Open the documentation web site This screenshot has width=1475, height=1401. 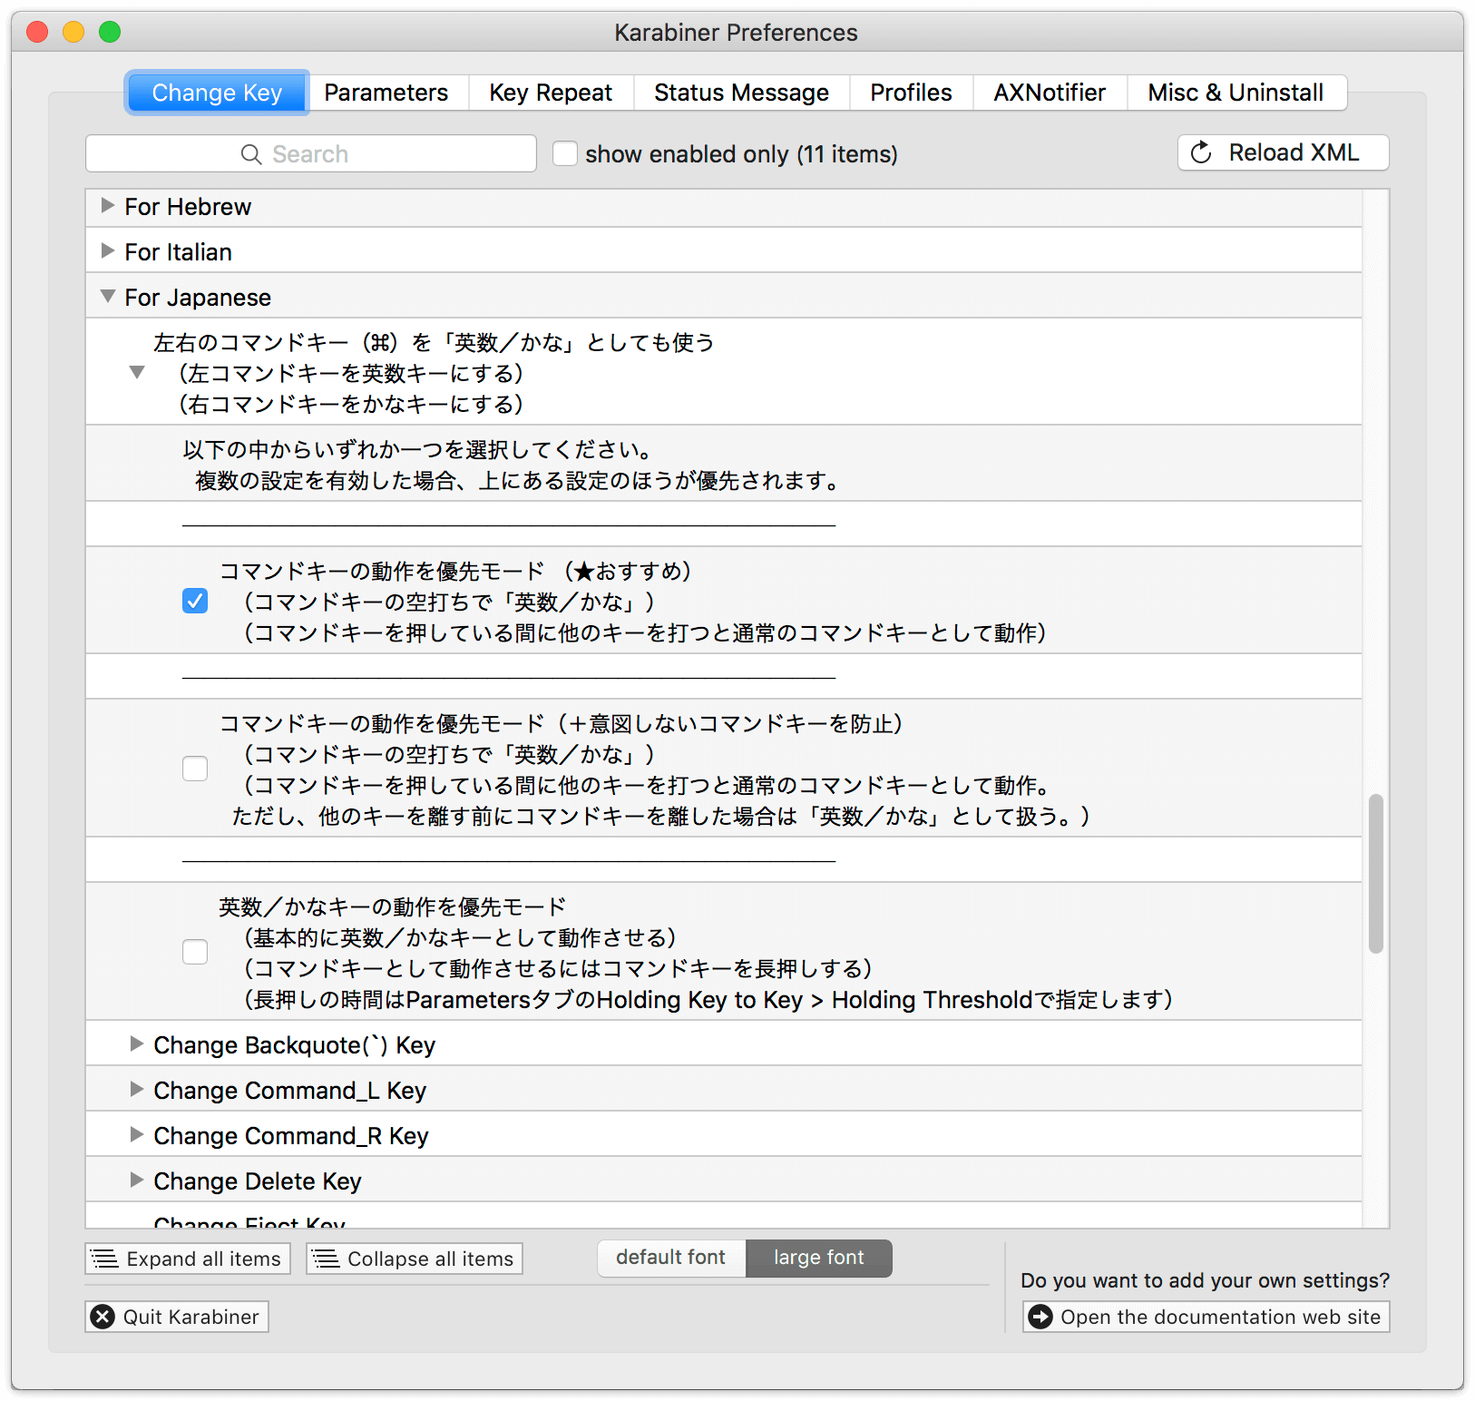pyautogui.click(x=1206, y=1317)
